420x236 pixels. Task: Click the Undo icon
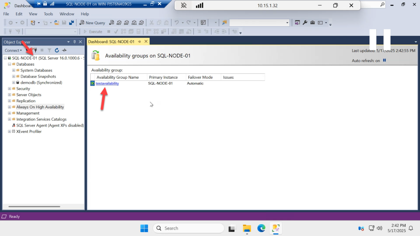pyautogui.click(x=176, y=23)
